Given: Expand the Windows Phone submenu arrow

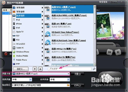Looking at the screenshot, I should pyautogui.click(x=42, y=52).
